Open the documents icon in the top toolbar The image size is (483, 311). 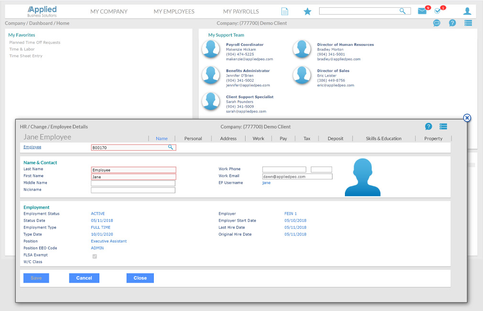click(285, 11)
